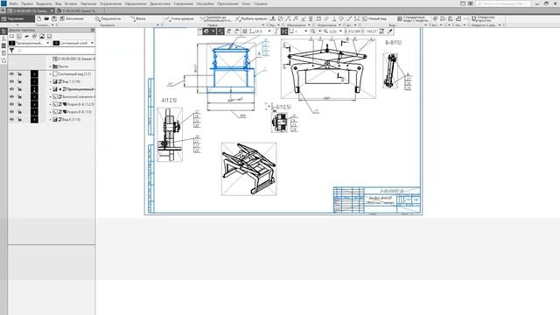Open the Правка menu
The width and height of the screenshot is (560, 315).
(27, 3)
